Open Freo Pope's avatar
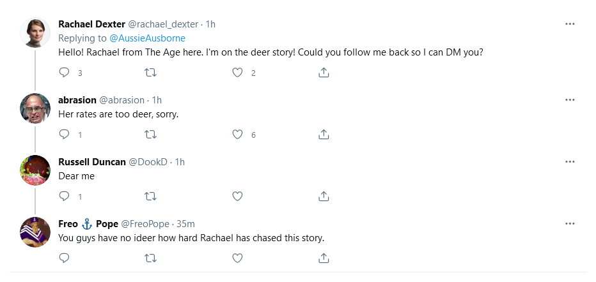 pyautogui.click(x=36, y=232)
